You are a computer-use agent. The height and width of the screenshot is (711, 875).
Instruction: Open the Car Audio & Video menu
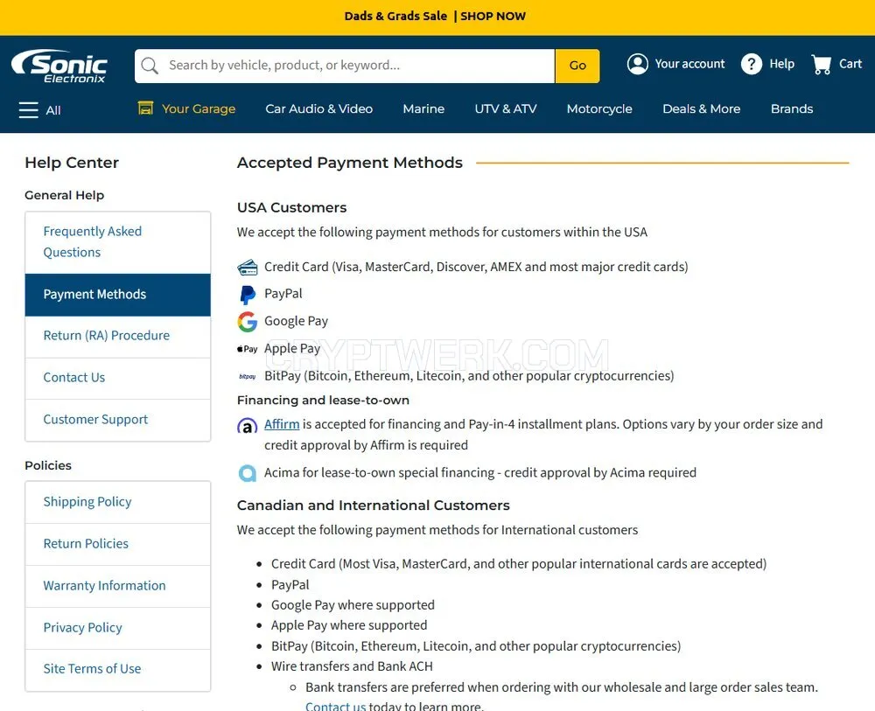(319, 108)
